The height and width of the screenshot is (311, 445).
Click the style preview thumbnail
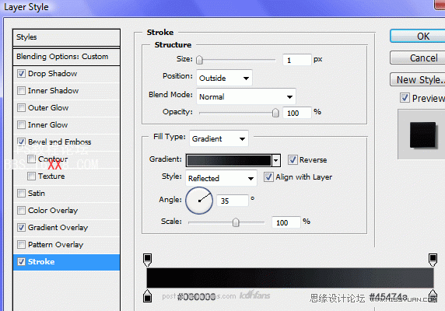[422, 135]
